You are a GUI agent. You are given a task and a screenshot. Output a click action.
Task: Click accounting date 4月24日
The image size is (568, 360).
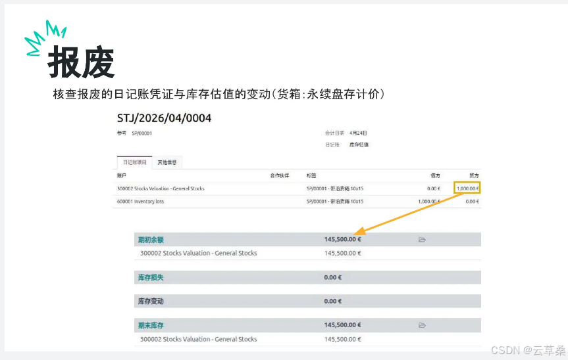(x=358, y=133)
